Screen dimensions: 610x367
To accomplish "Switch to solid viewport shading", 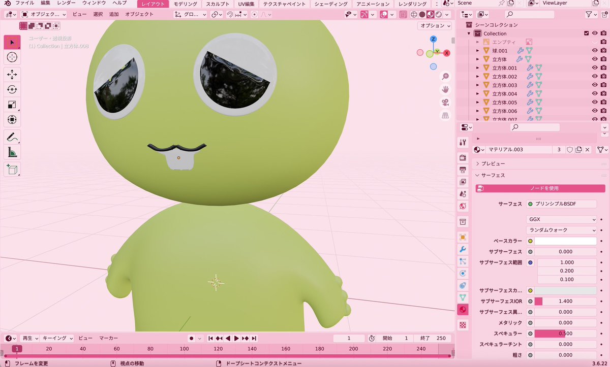I will tap(422, 14).
